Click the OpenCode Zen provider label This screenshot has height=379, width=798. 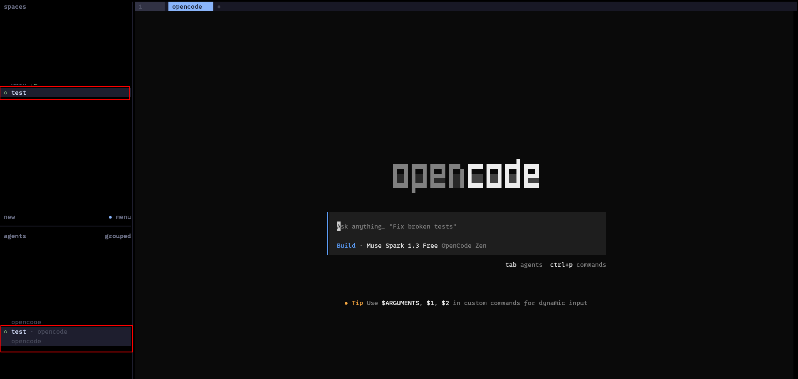464,246
